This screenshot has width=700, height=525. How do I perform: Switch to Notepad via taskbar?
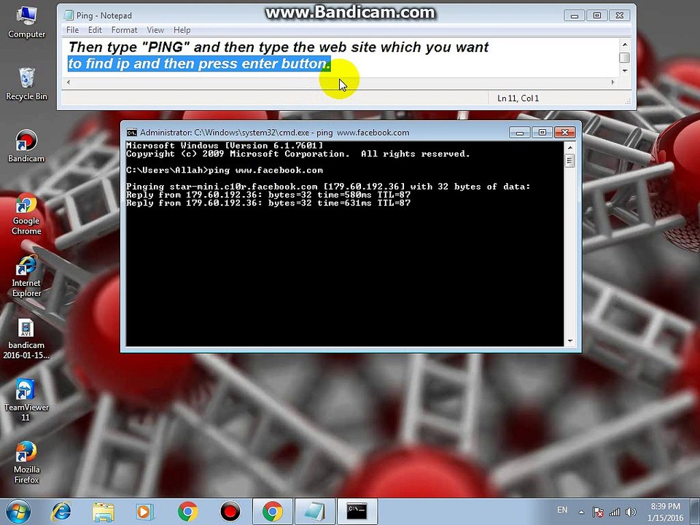coord(314,512)
